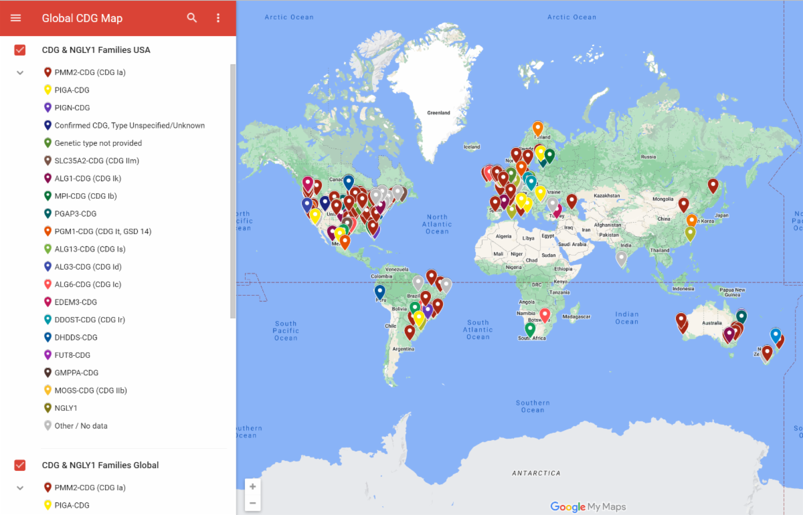Image resolution: width=803 pixels, height=515 pixels.
Task: Click the blue pin in Peru
Action: pyautogui.click(x=379, y=292)
